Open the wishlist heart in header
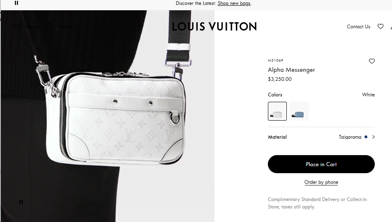 point(380,27)
